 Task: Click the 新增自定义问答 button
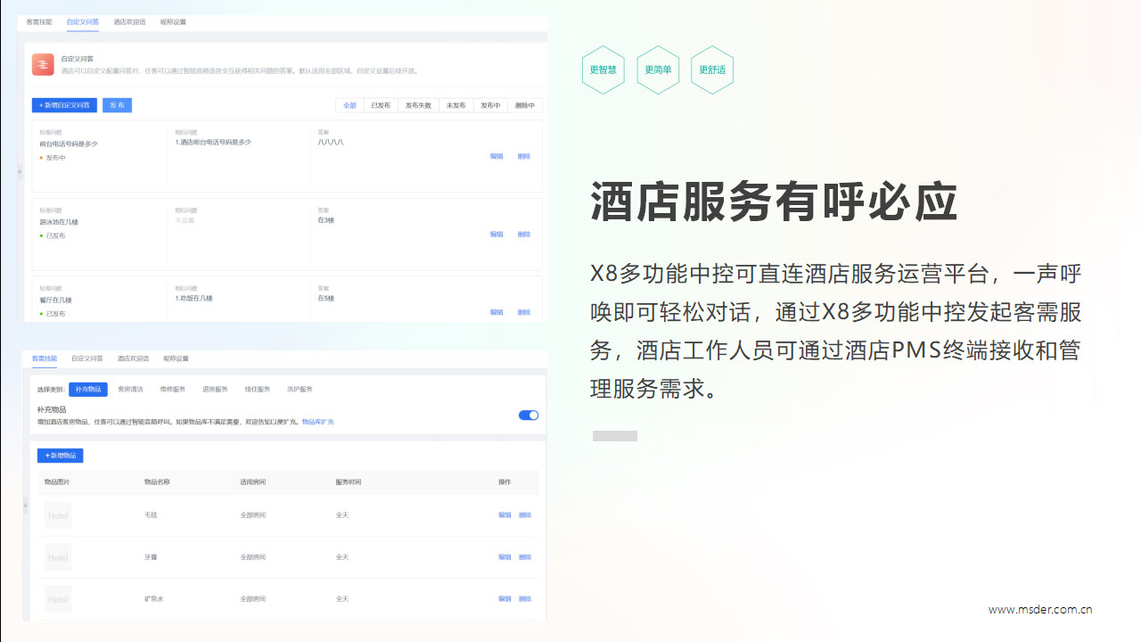(x=64, y=105)
